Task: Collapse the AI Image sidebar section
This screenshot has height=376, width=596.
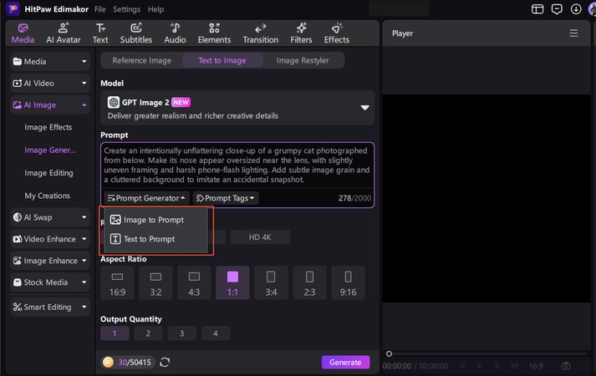Action: click(50, 104)
